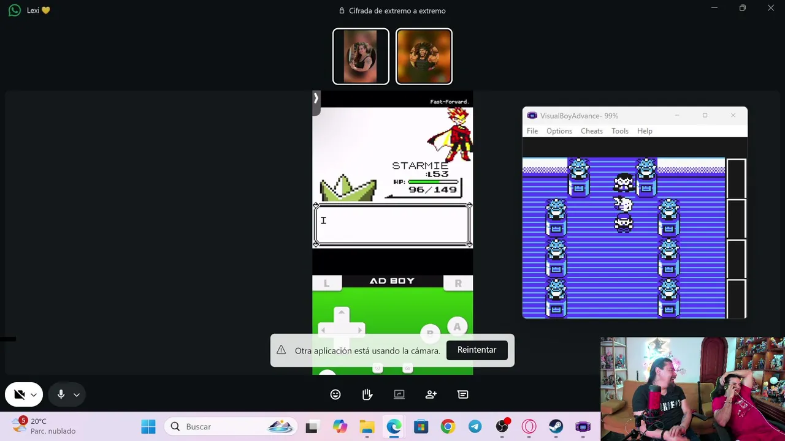Click the VisualBoyAdvance title bar icon
The width and height of the screenshot is (785, 441).
[532, 116]
